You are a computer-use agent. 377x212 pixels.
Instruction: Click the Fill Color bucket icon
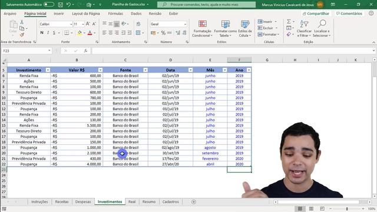tap(80, 33)
